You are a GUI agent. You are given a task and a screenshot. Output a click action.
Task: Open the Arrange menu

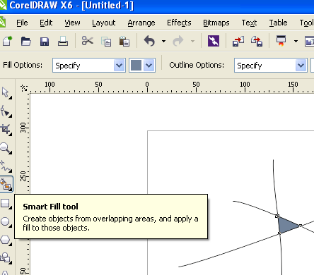click(x=141, y=23)
